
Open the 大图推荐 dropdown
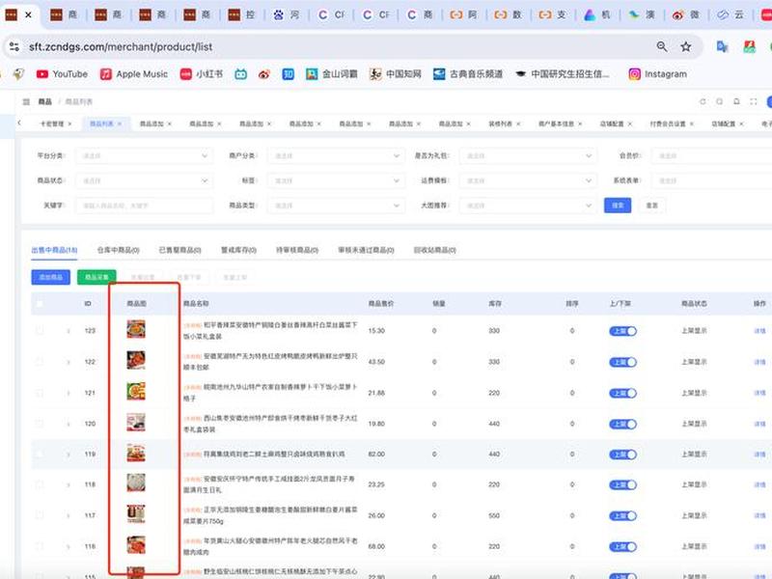click(528, 206)
